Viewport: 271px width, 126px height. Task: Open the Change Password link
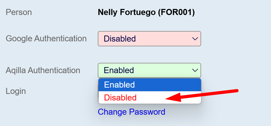coord(131,112)
